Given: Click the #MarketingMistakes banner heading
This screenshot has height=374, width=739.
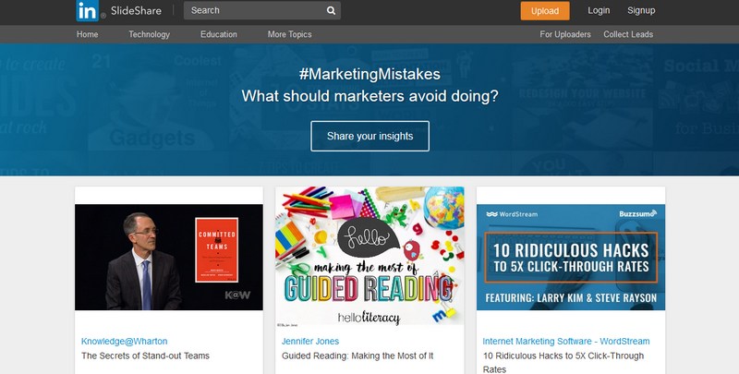Looking at the screenshot, I should click(x=369, y=74).
